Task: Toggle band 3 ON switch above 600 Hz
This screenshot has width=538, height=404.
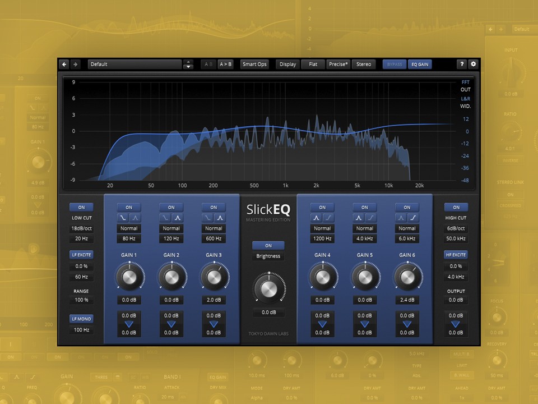Action: click(214, 207)
